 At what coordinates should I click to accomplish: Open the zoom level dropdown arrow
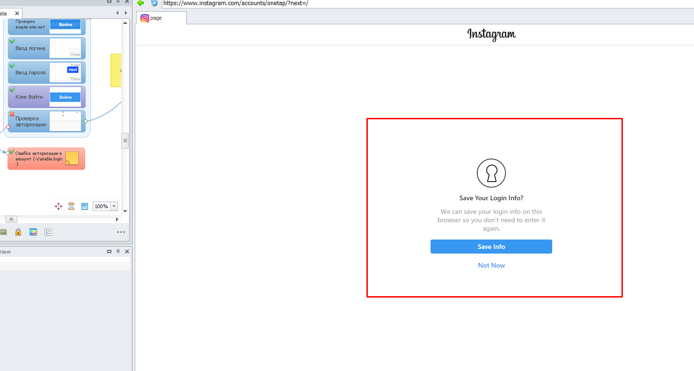(114, 206)
